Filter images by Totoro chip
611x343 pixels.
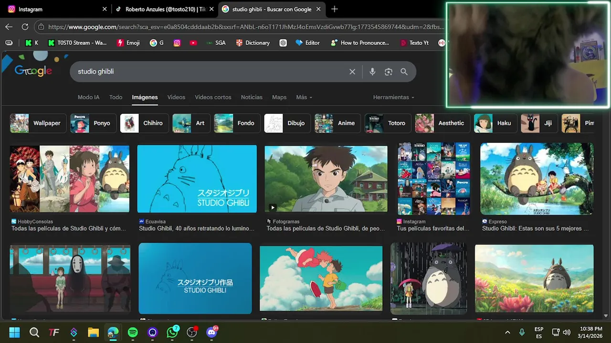[387, 123]
